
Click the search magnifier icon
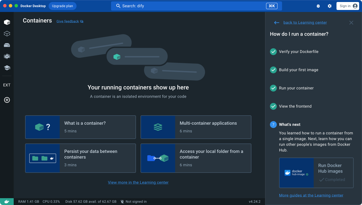click(x=118, y=6)
